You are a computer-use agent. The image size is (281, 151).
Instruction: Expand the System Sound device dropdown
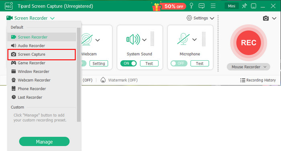(145, 40)
